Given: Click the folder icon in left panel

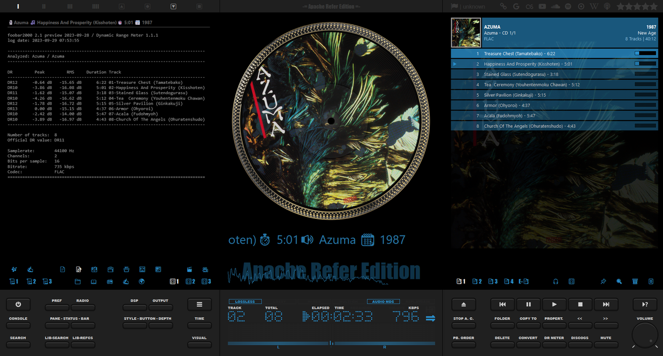Looking at the screenshot, I should (78, 281).
